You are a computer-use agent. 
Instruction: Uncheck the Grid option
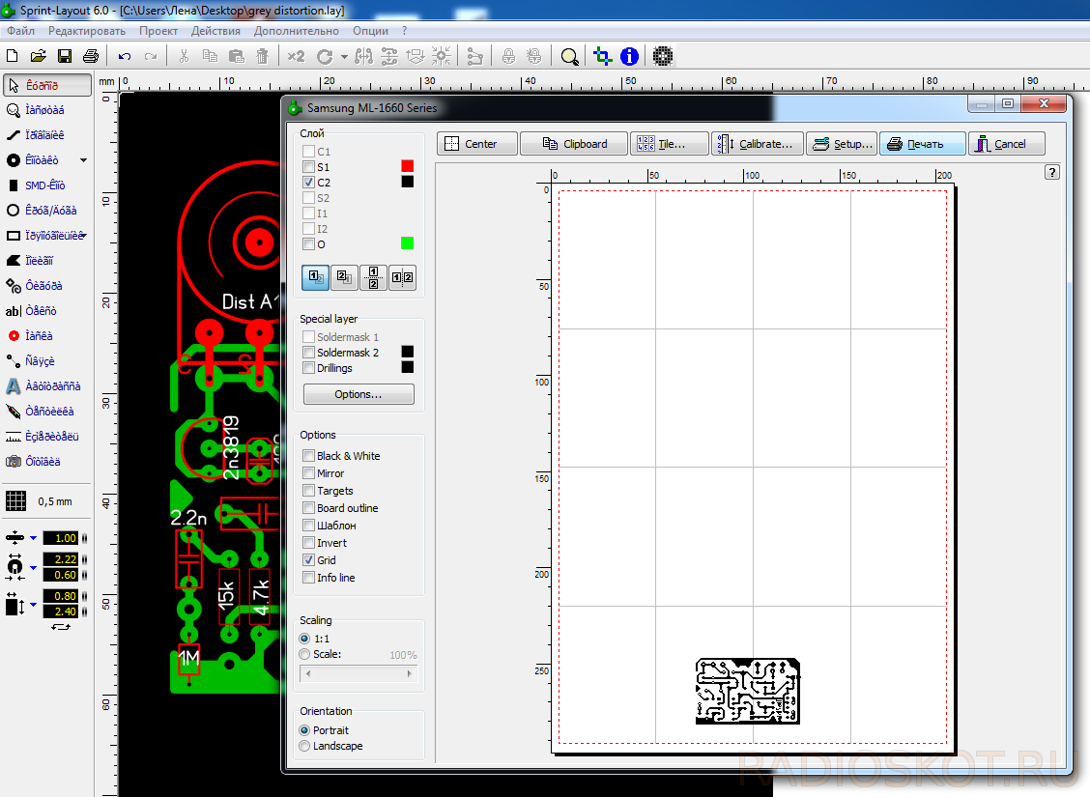(x=309, y=560)
